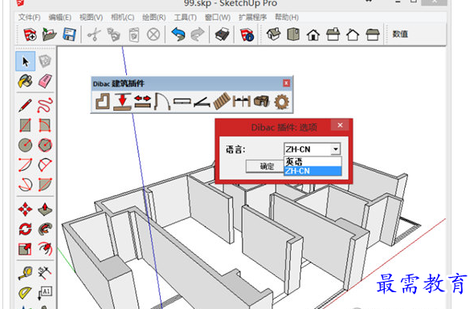Click Dibac wall drawing tool
This screenshot has height=309, width=474.
click(x=103, y=101)
